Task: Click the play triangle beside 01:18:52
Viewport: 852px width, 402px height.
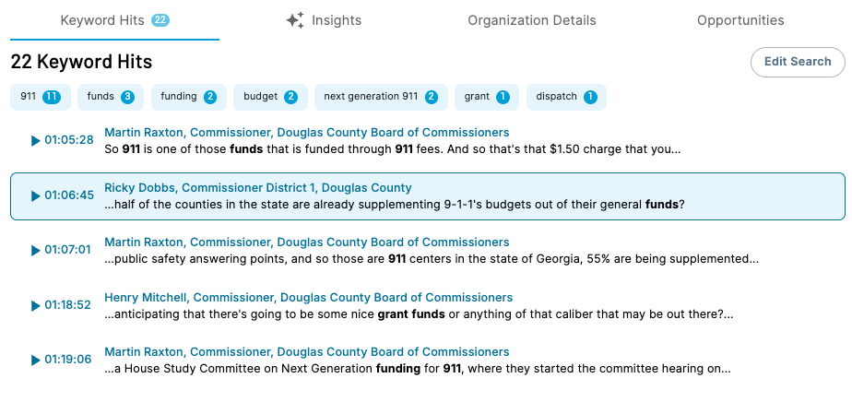Action: (36, 306)
